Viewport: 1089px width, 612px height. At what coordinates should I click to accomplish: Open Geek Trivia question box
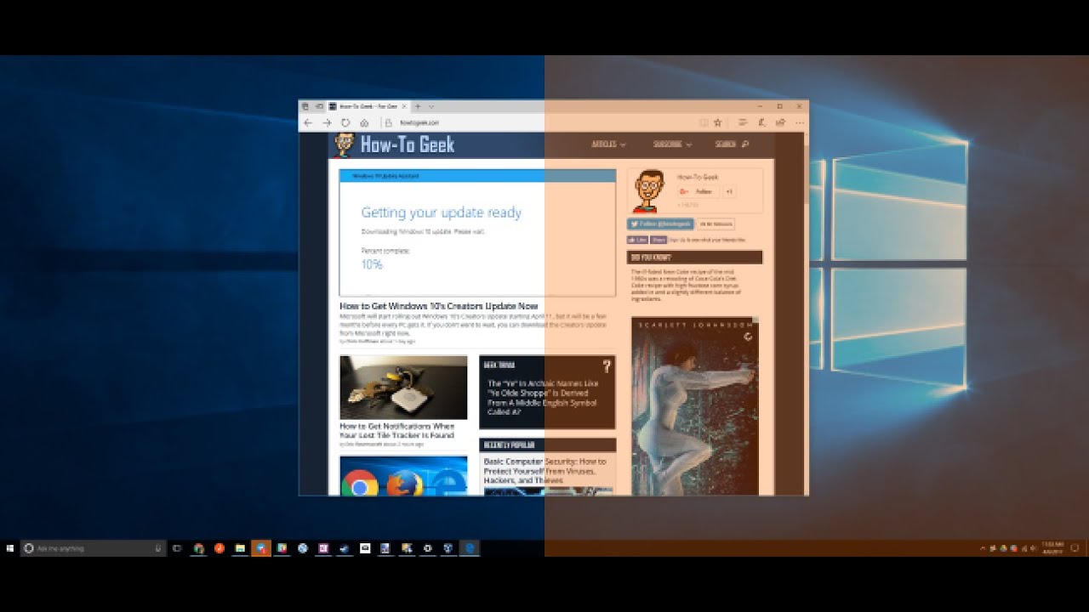click(547, 392)
